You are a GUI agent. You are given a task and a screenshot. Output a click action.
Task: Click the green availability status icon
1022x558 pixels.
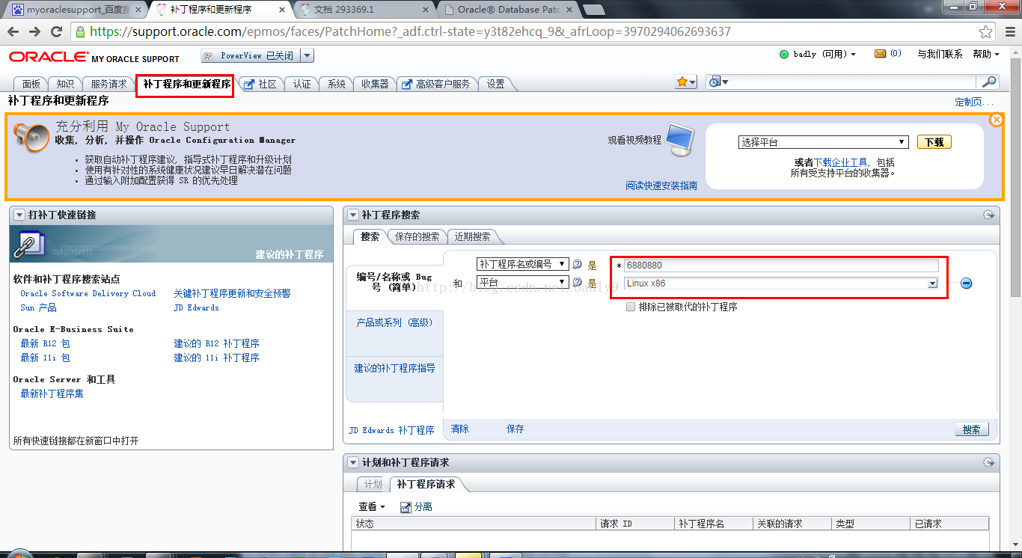point(784,54)
